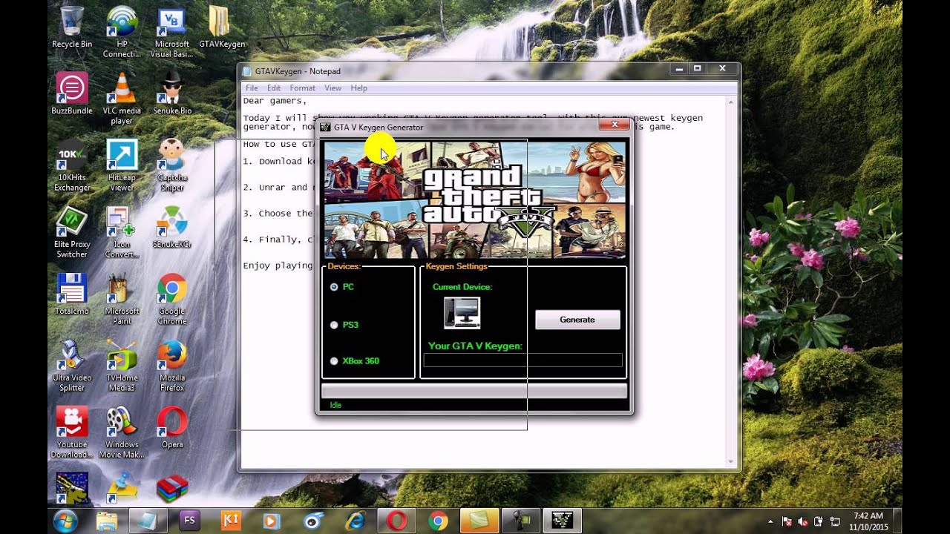Open Internet Explorer from the taskbar
This screenshot has height=534, width=950.
(355, 521)
